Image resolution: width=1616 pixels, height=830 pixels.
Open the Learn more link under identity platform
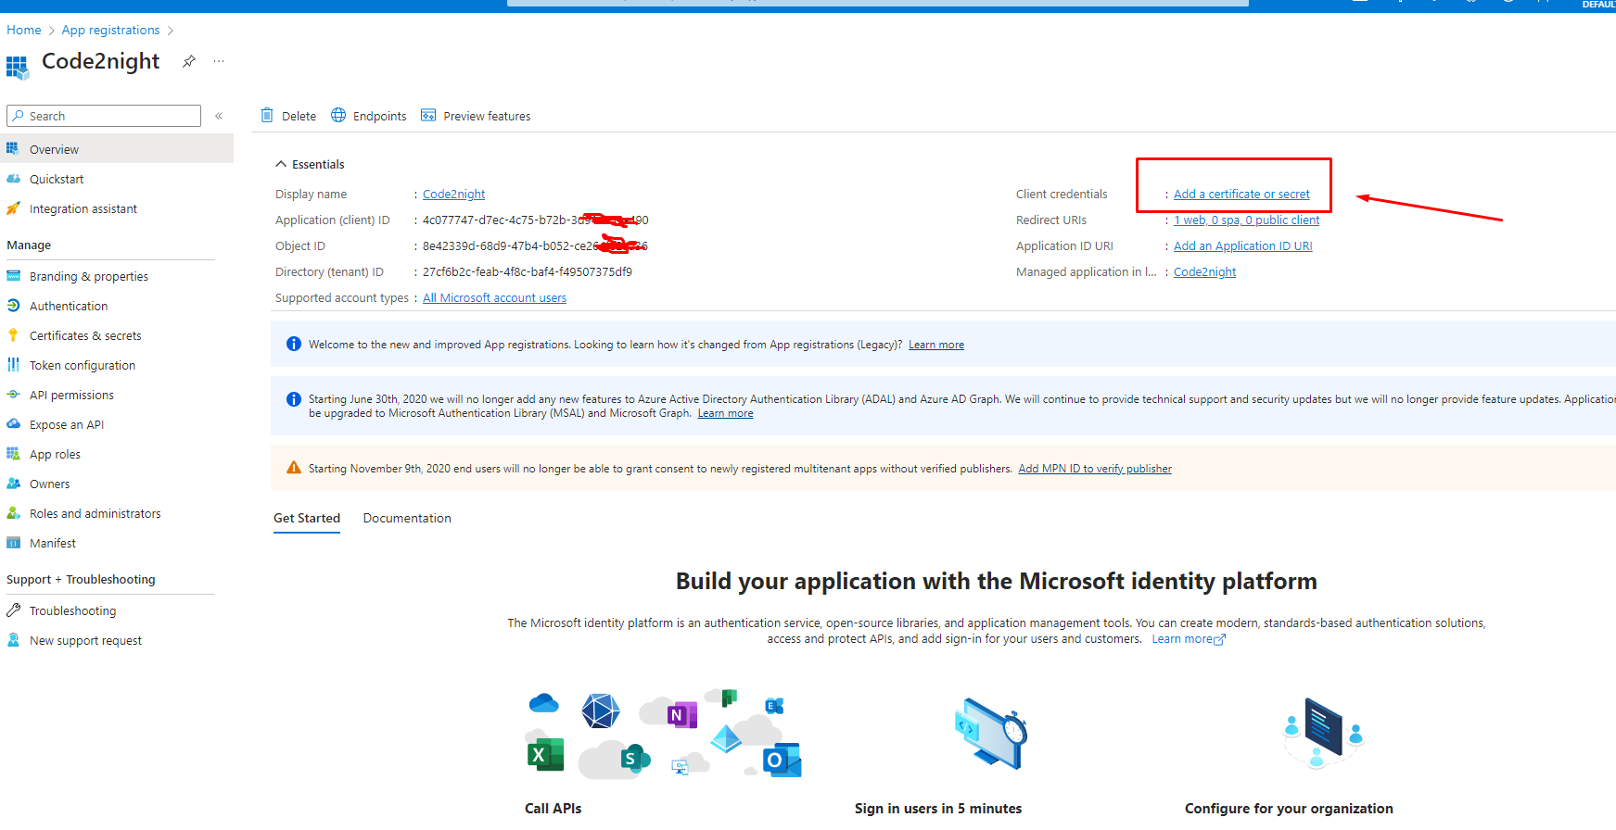[1188, 639]
